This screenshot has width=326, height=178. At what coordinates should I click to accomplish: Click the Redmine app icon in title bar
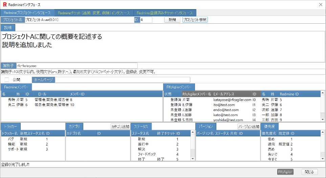coord(5,5)
